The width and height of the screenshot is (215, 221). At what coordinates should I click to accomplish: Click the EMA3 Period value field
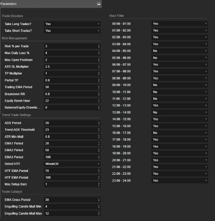pyautogui.click(x=72, y=157)
